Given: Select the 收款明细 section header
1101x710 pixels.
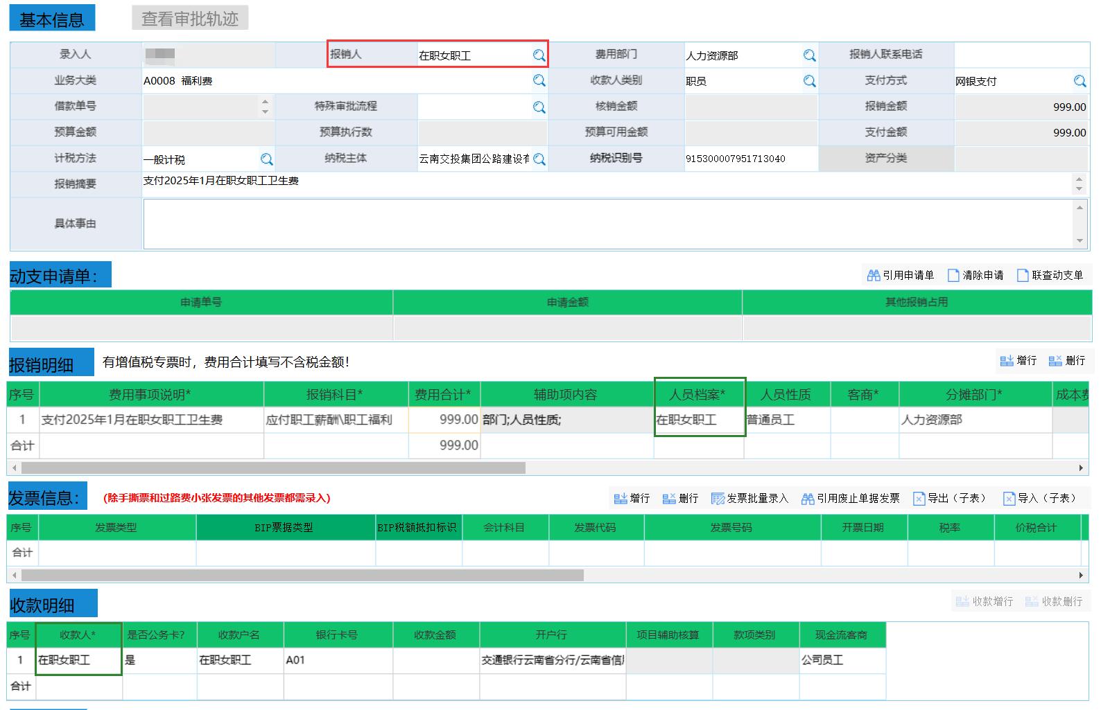Looking at the screenshot, I should 52,604.
